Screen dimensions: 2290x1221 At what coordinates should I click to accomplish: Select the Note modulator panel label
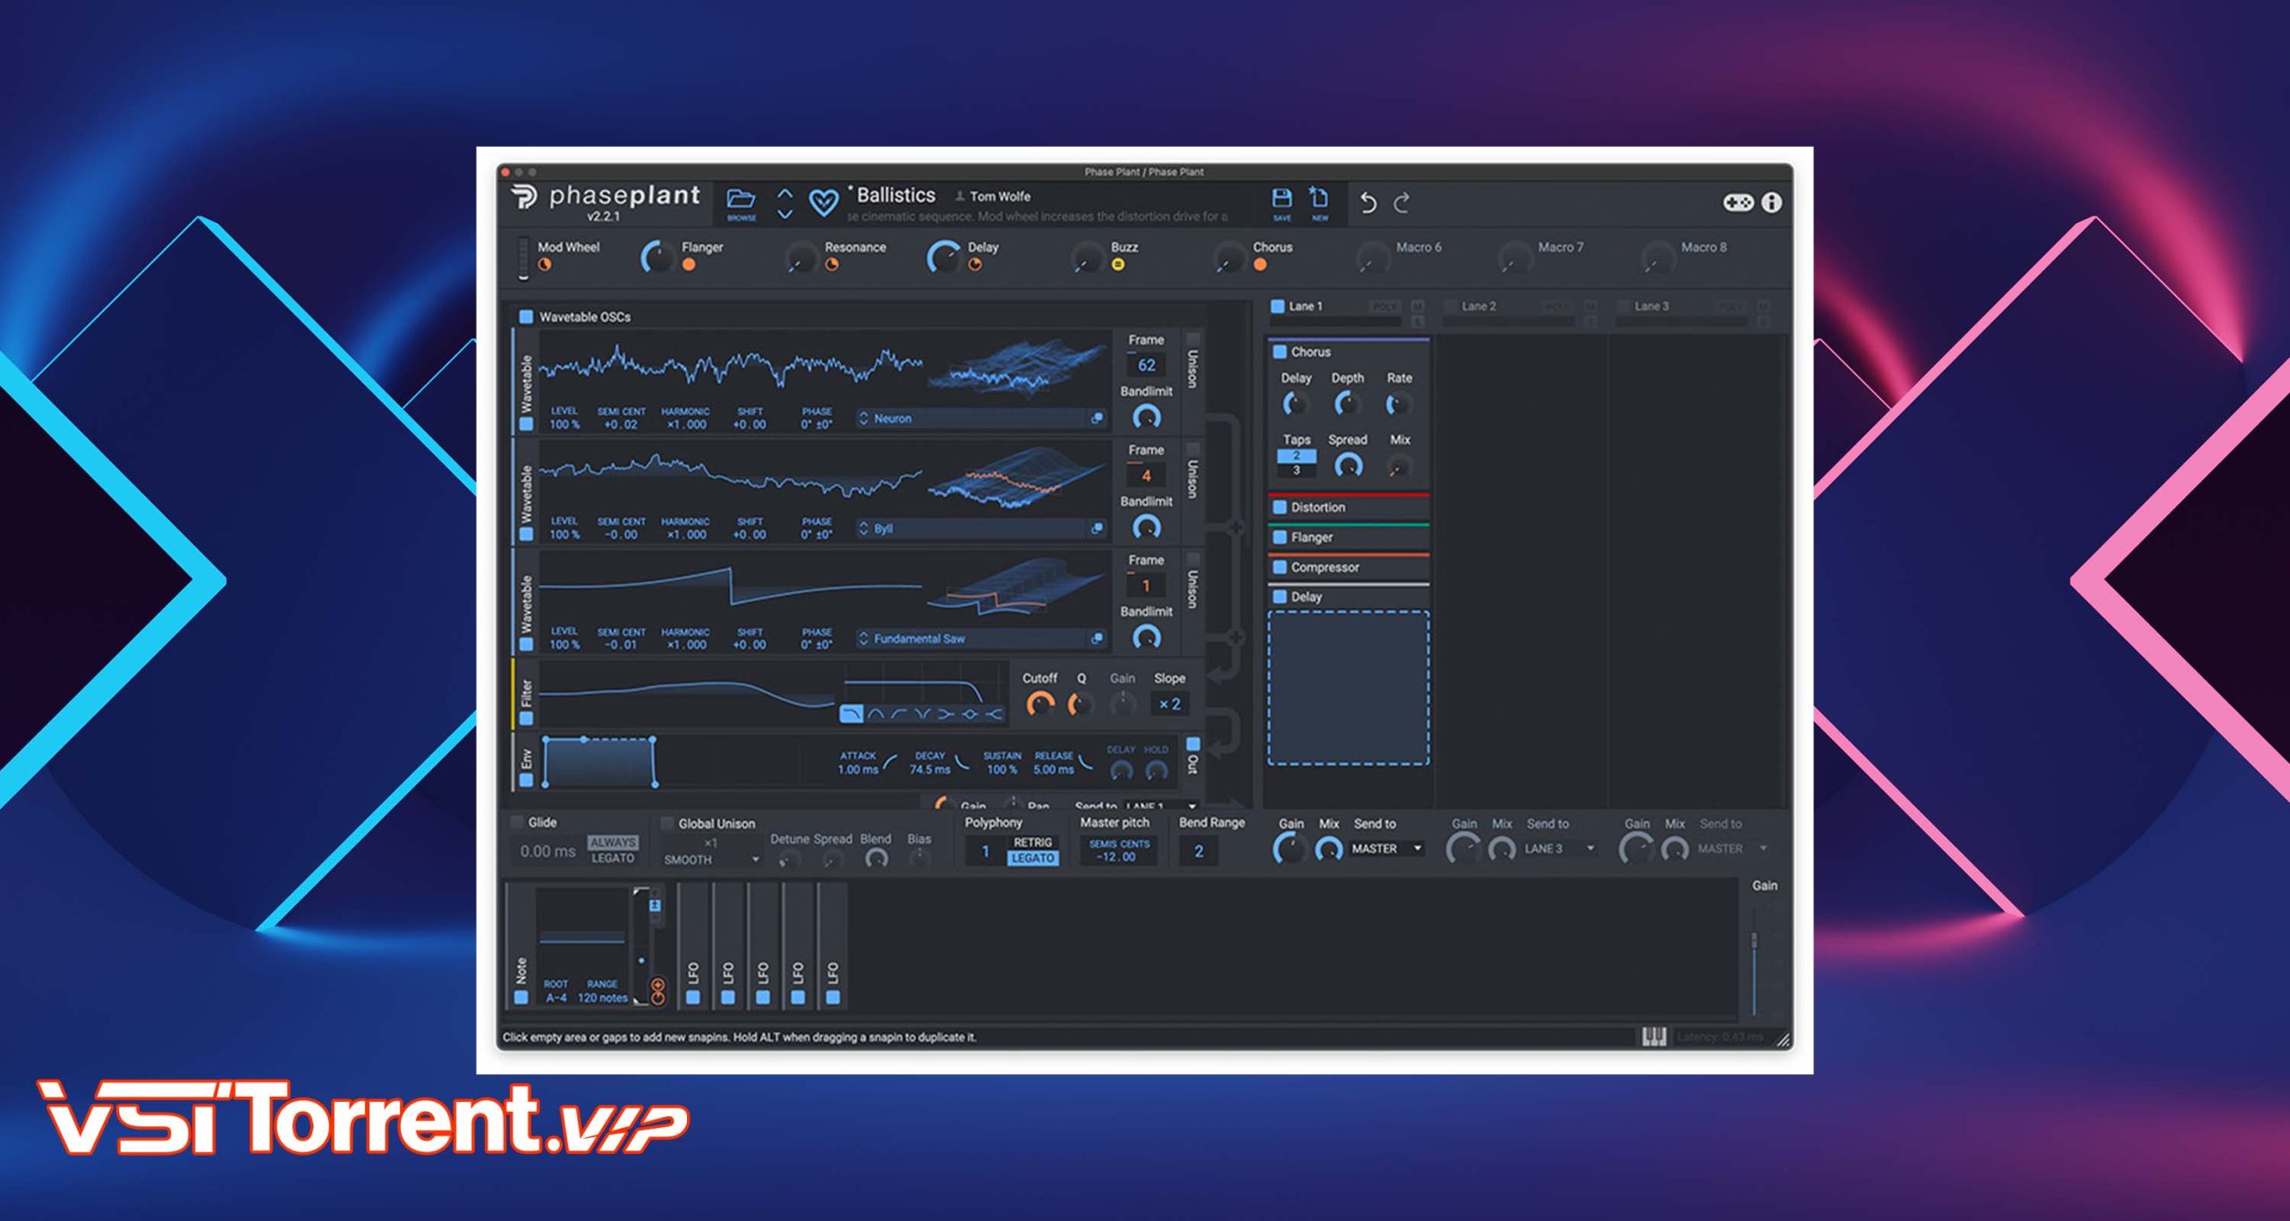coord(522,970)
